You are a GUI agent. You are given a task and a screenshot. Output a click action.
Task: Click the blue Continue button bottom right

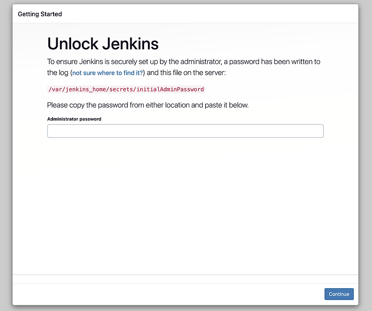[x=339, y=294]
